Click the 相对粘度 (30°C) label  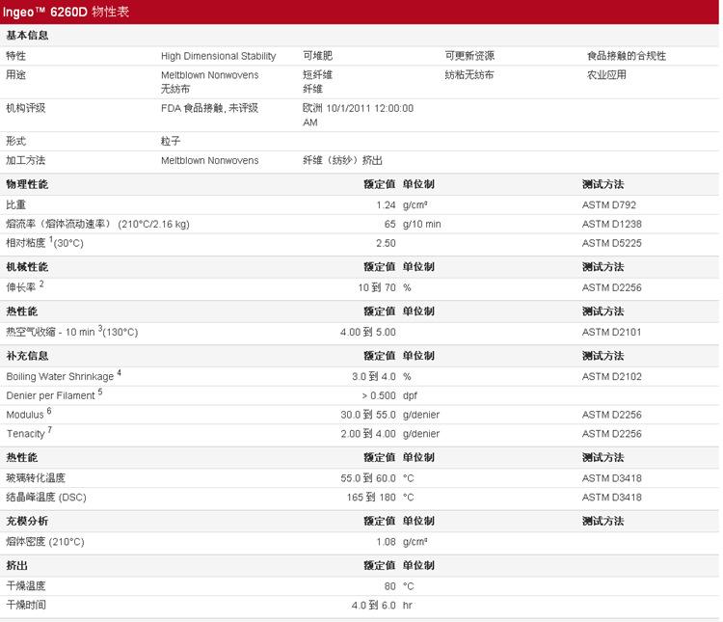click(x=44, y=242)
